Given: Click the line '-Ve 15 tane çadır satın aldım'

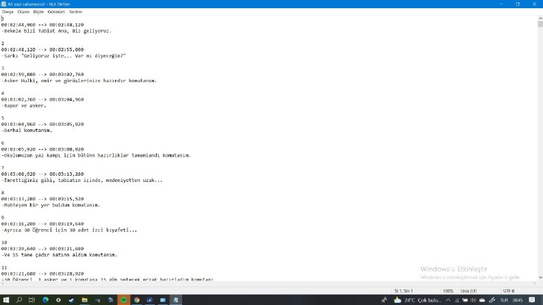Looking at the screenshot, I should click(59, 255).
